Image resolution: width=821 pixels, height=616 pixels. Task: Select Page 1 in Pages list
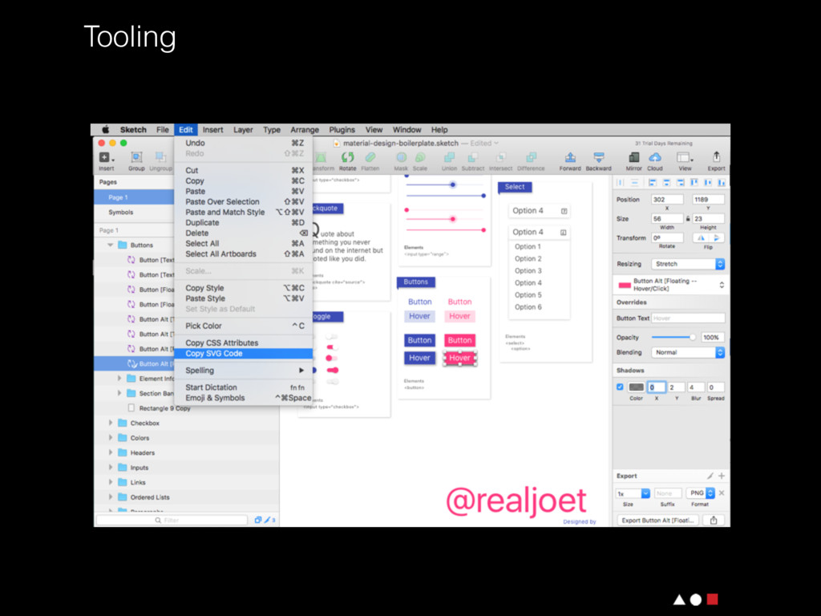(x=135, y=197)
